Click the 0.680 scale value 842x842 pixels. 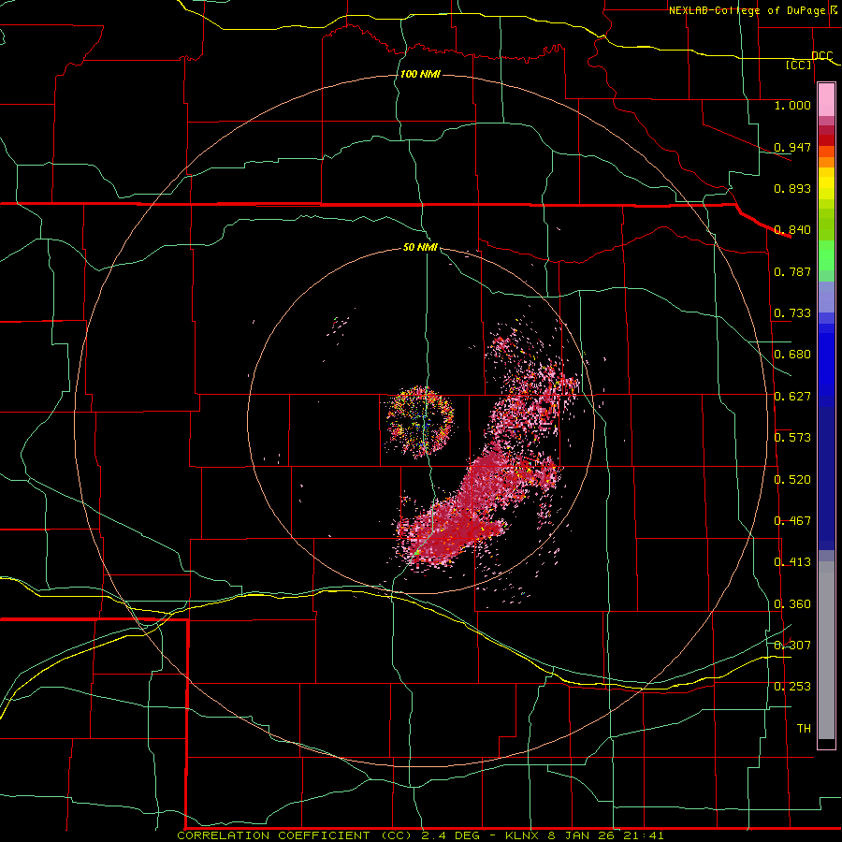(x=792, y=355)
